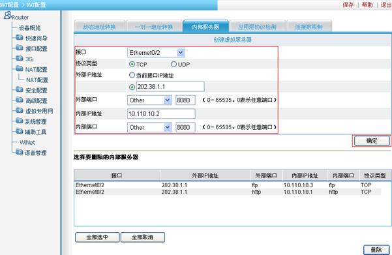
Task: Click the 内部端口 column header
Action: 343,175
